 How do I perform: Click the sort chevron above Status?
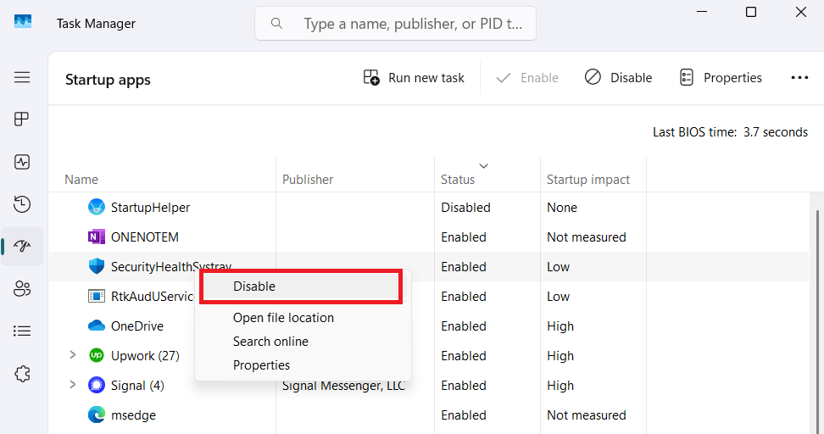click(483, 166)
